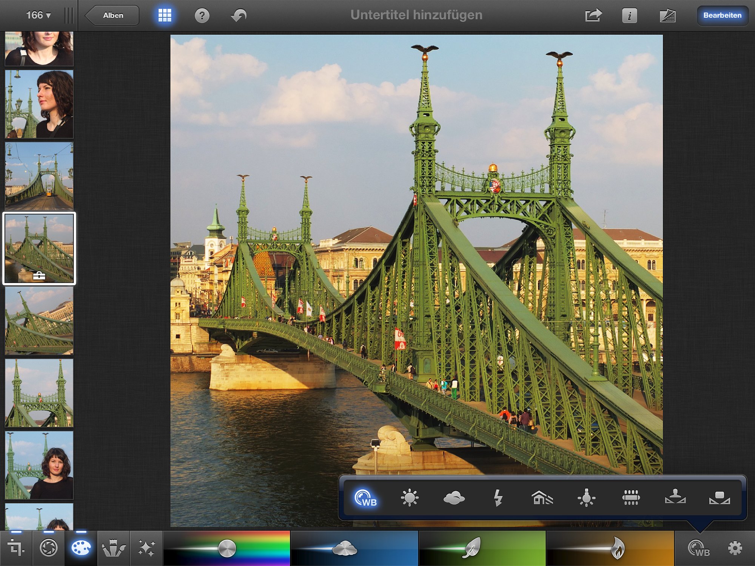Open the Brushes tool
The width and height of the screenshot is (755, 566).
[114, 548]
